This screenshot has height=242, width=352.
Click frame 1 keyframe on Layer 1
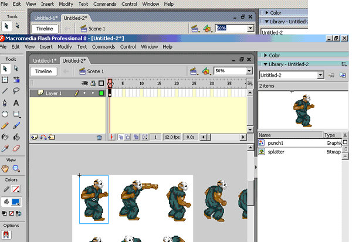pyautogui.click(x=110, y=93)
